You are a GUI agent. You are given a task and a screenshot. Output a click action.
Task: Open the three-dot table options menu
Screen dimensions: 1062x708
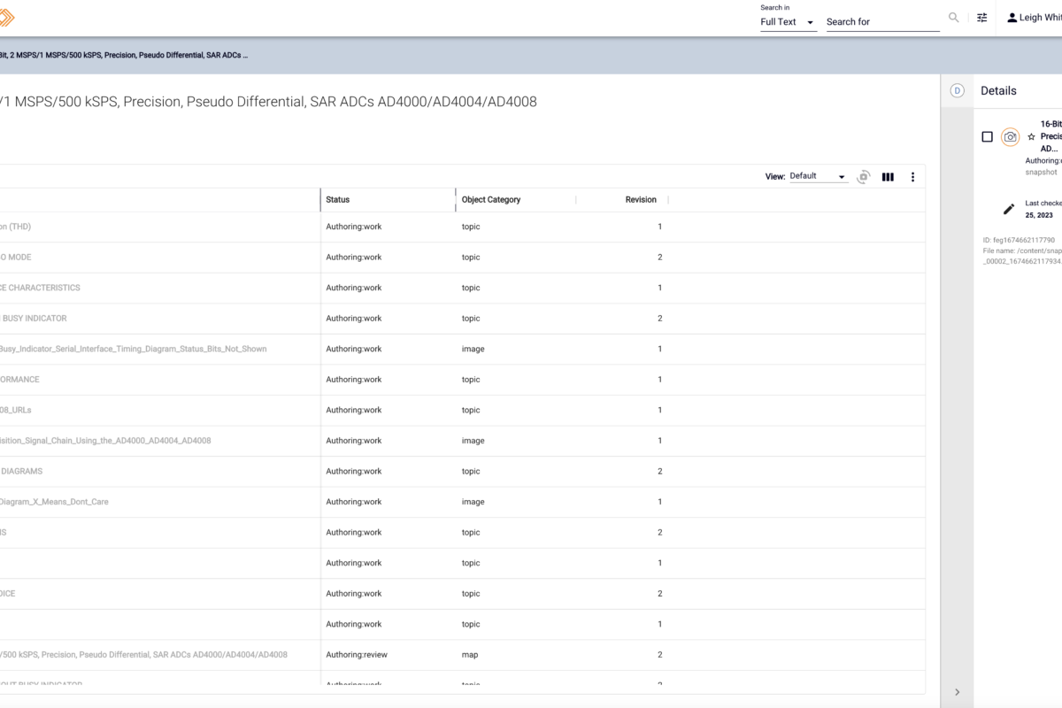[x=912, y=177]
